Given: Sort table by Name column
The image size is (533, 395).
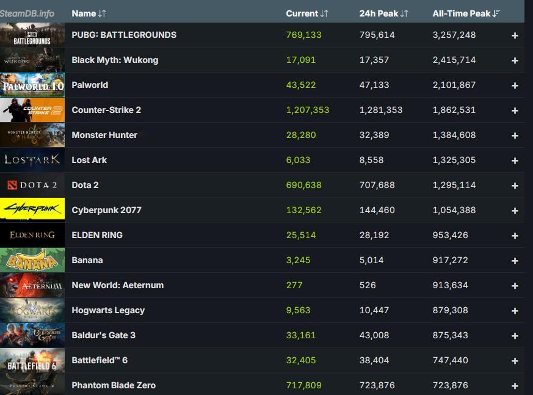Looking at the screenshot, I should coord(89,13).
